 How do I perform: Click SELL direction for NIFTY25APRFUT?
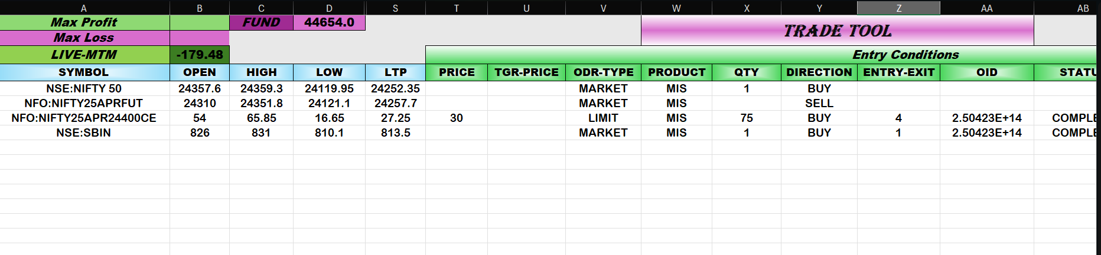click(x=819, y=103)
